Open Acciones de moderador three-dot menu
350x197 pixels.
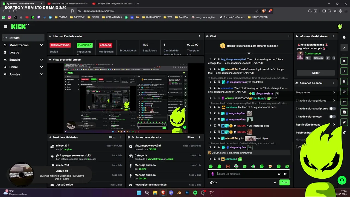pyautogui.click(x=199, y=137)
